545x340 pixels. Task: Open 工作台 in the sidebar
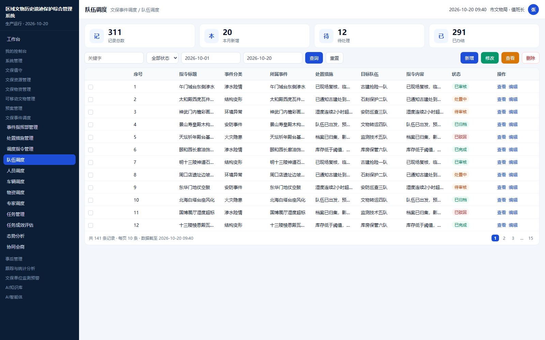coord(40,39)
